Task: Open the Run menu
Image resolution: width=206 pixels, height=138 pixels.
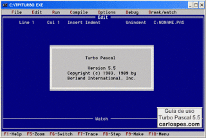Action: 56,12
